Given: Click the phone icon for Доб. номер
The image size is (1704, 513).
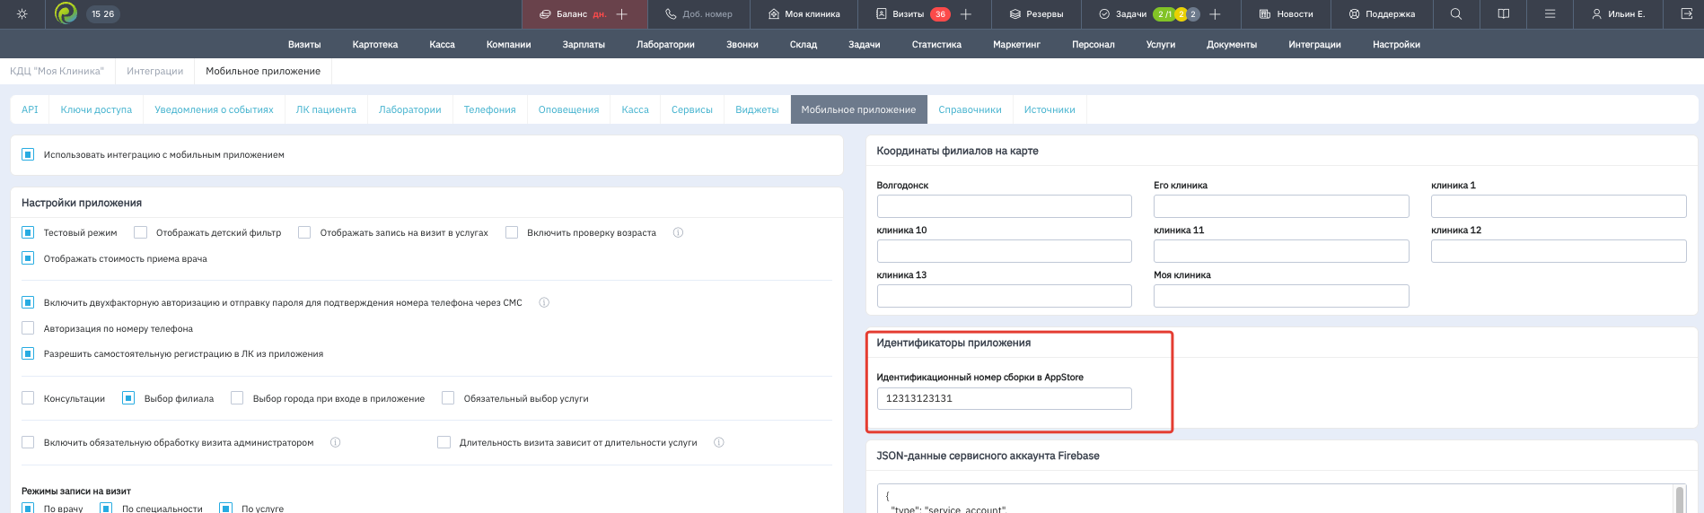Looking at the screenshot, I should pyautogui.click(x=671, y=14).
